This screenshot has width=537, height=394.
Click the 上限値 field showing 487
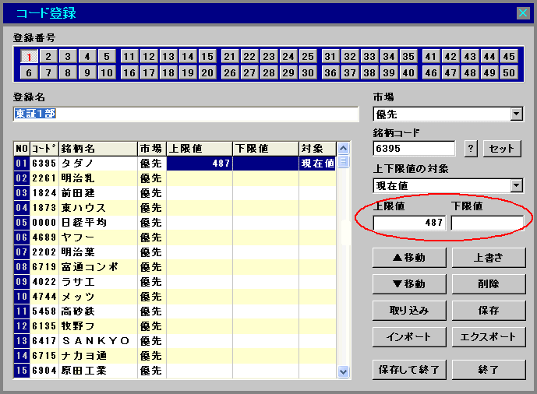point(410,223)
